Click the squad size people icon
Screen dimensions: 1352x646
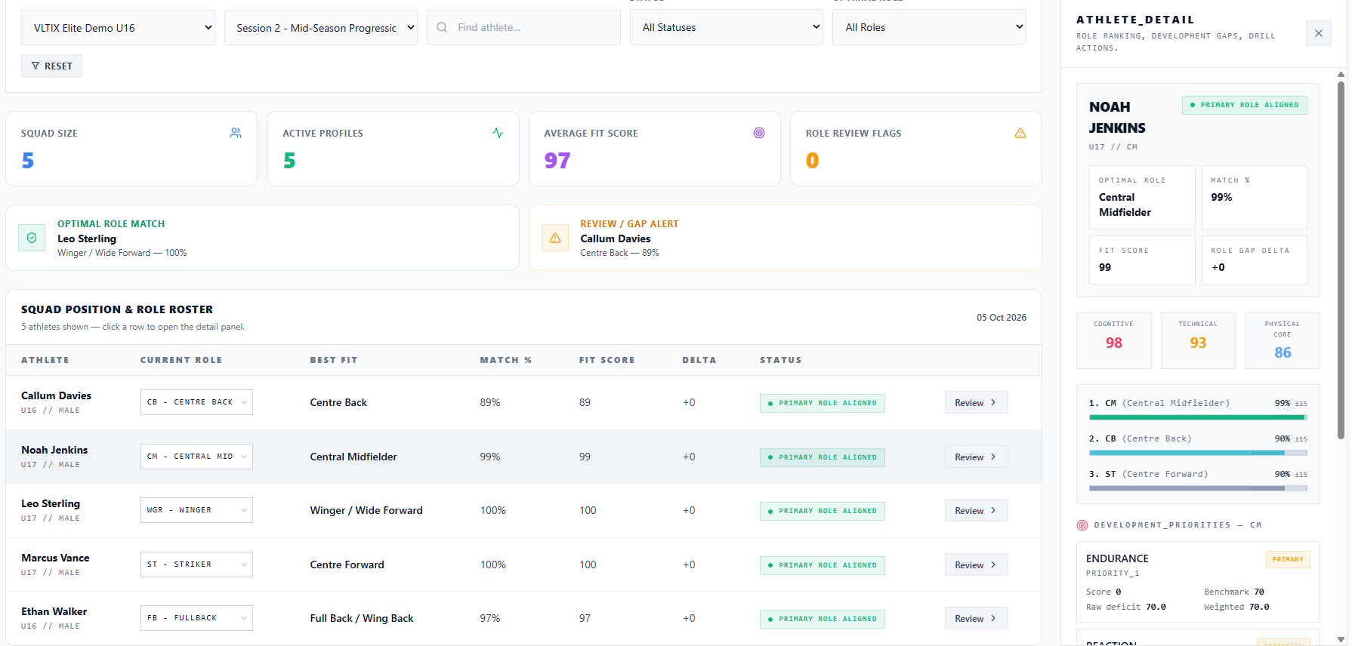click(x=236, y=133)
